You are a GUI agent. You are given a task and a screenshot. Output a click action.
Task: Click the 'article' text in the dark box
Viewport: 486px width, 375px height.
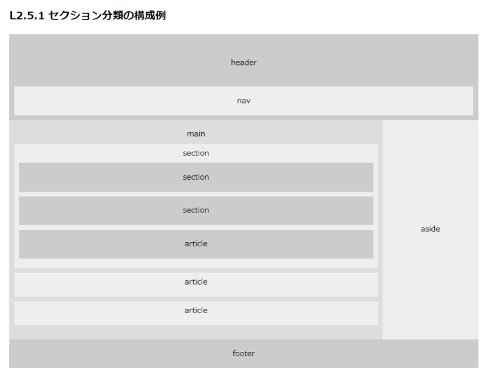(x=196, y=244)
